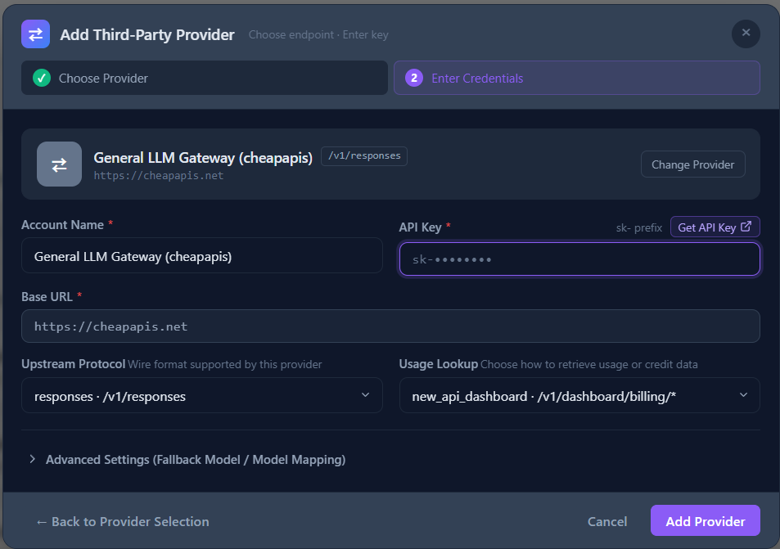Click the 'Choose endpoint · Enter key' subtitle
The image size is (780, 549).
click(x=318, y=35)
